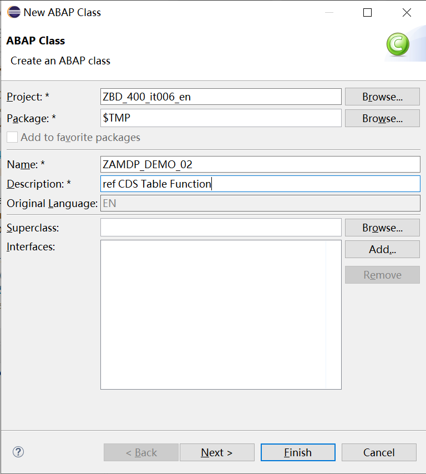Screen dimensions: 426x474
Task: Enable the Add to favorite packages checkbox
Action: [x=12, y=137]
